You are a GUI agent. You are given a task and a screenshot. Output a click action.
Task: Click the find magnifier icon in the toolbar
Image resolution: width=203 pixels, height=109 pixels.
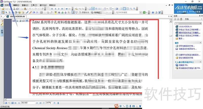77,9
